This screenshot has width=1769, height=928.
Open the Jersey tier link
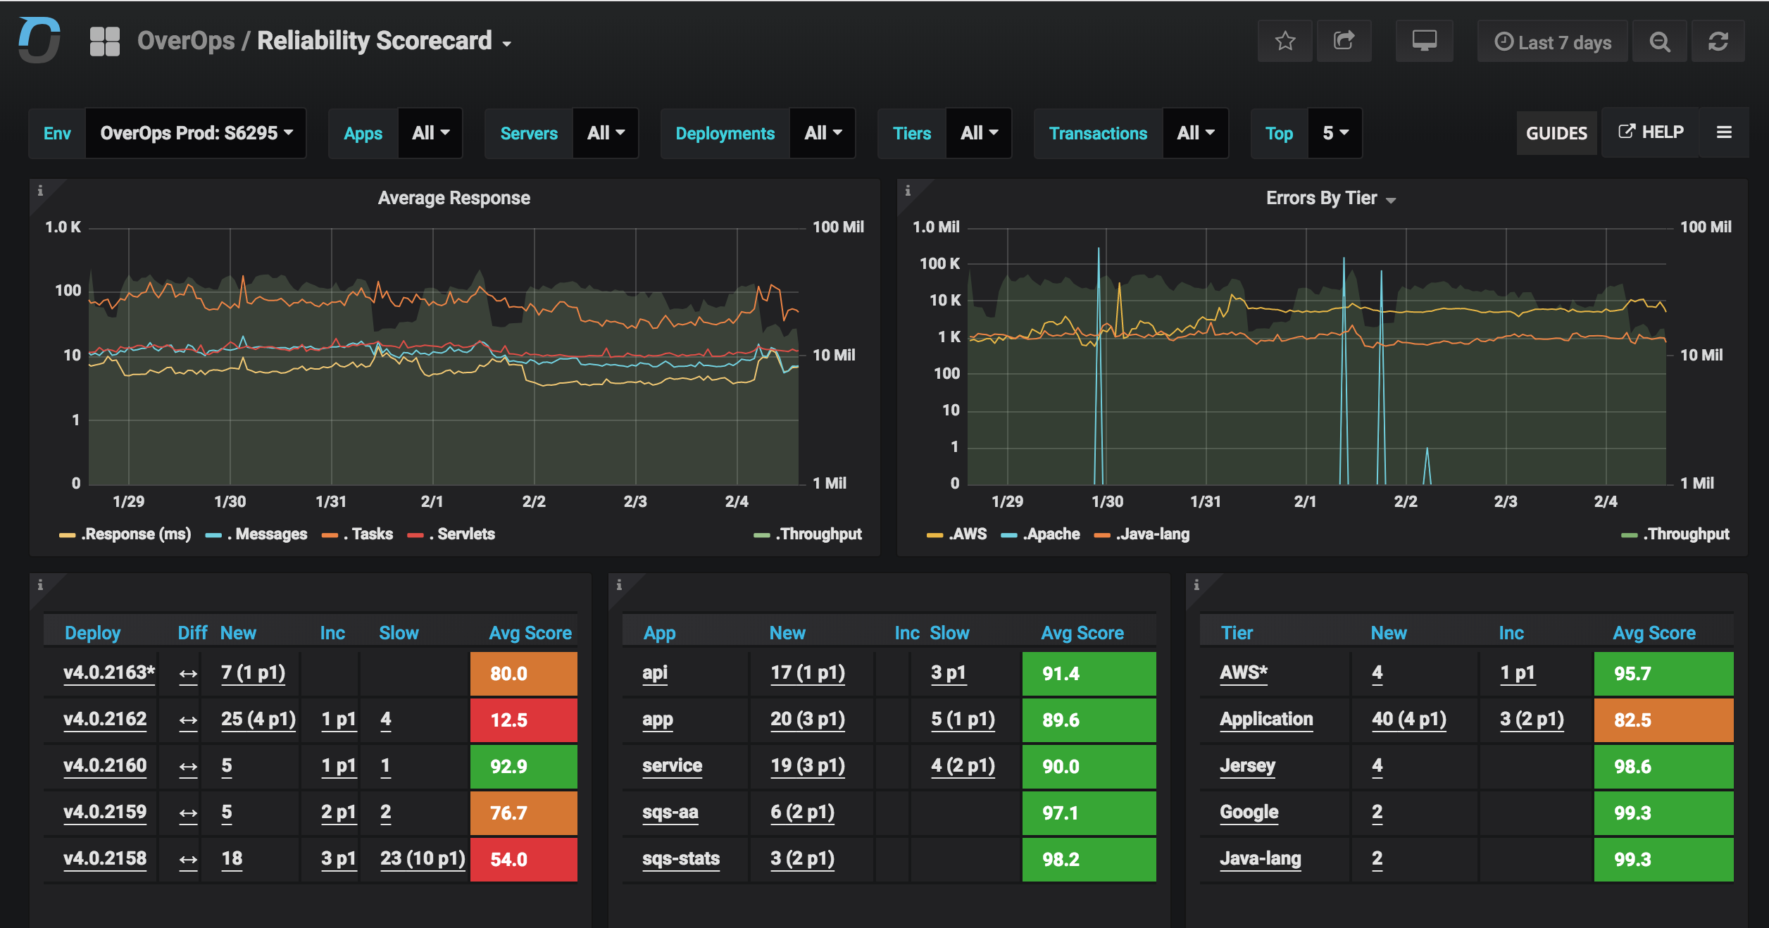click(1247, 766)
